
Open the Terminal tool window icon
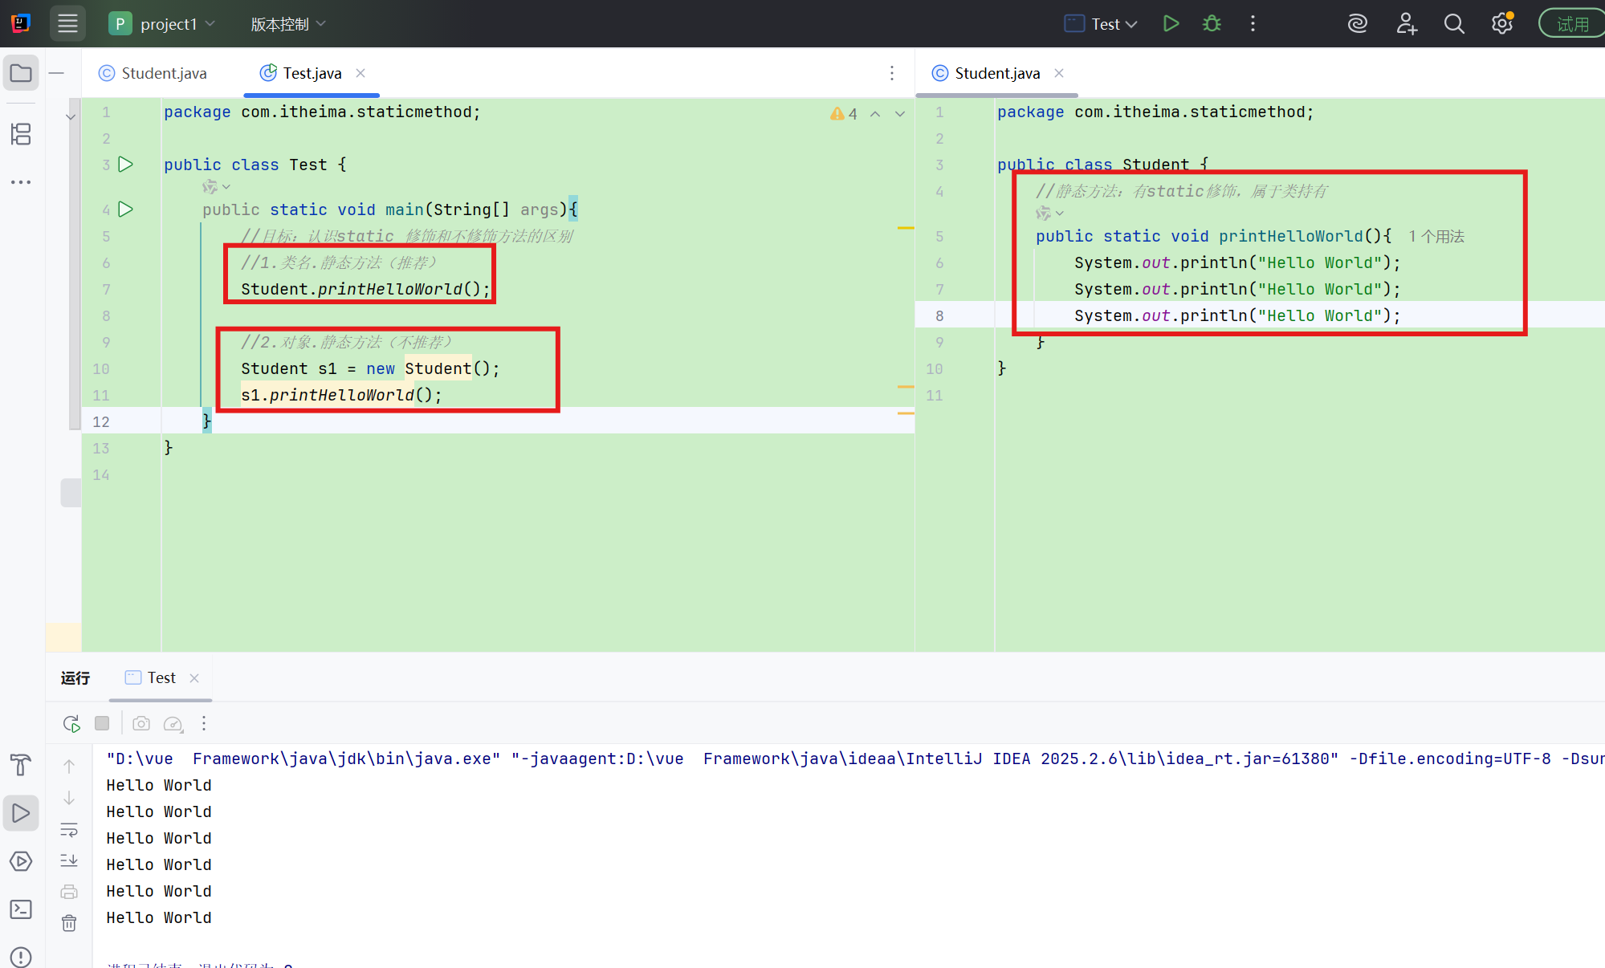(21, 909)
